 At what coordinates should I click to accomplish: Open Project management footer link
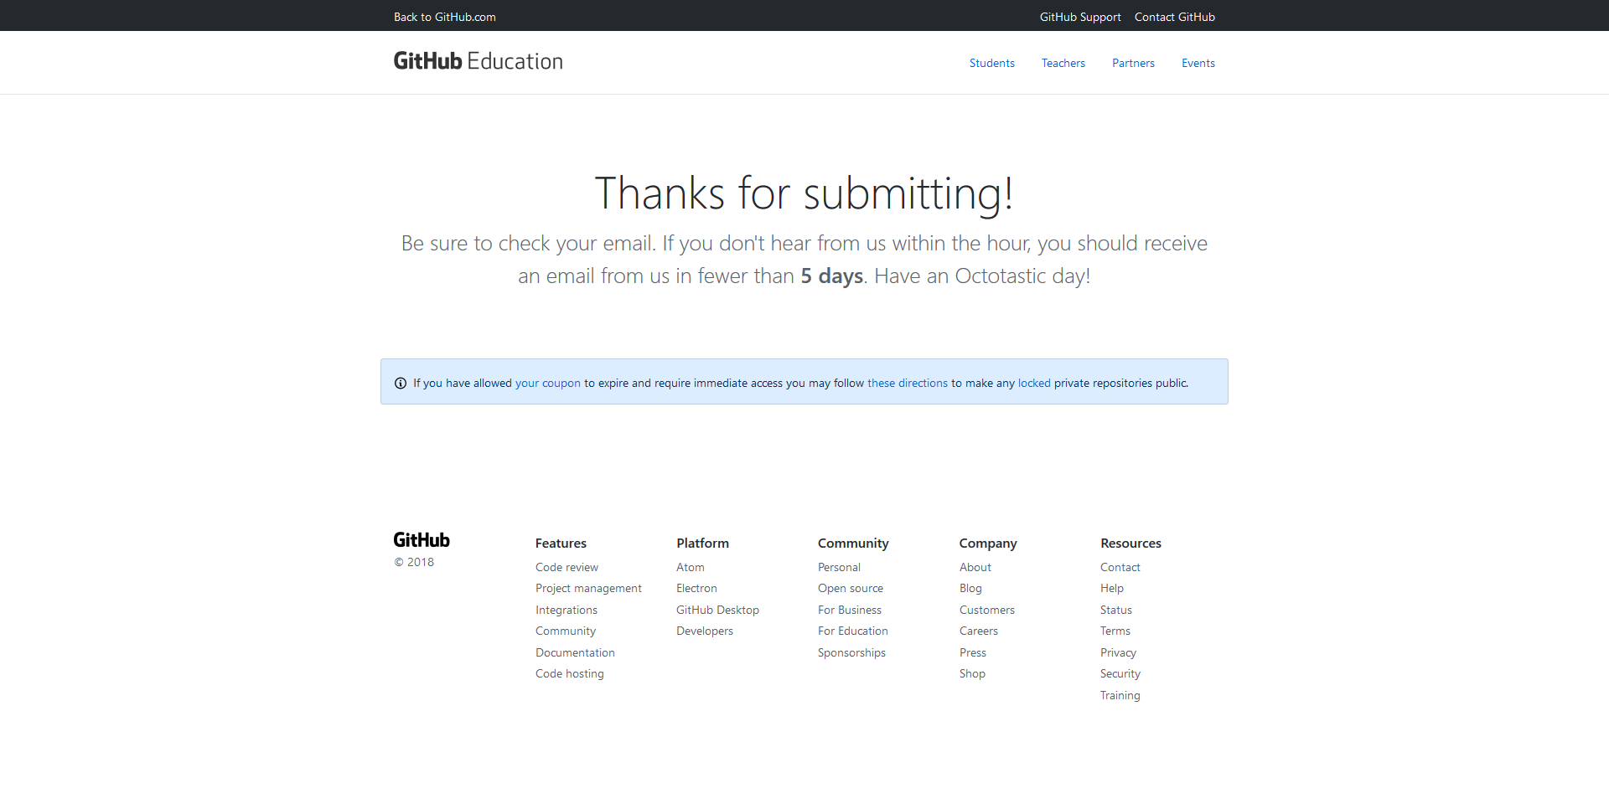(588, 588)
